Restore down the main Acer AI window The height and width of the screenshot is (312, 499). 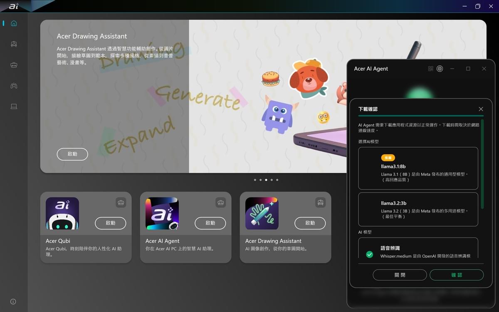(x=478, y=6)
